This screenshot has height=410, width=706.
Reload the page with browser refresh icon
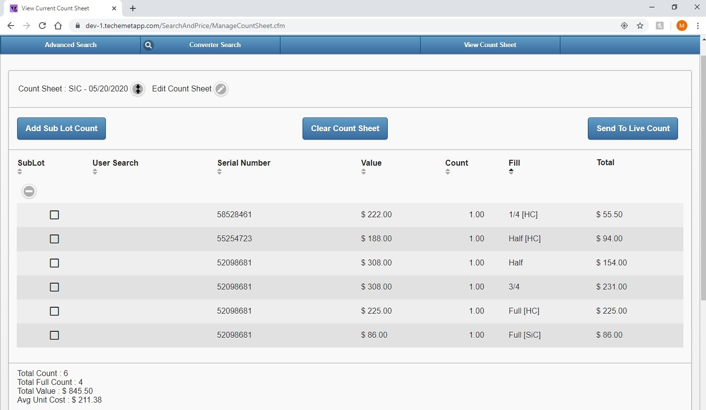[x=42, y=26]
